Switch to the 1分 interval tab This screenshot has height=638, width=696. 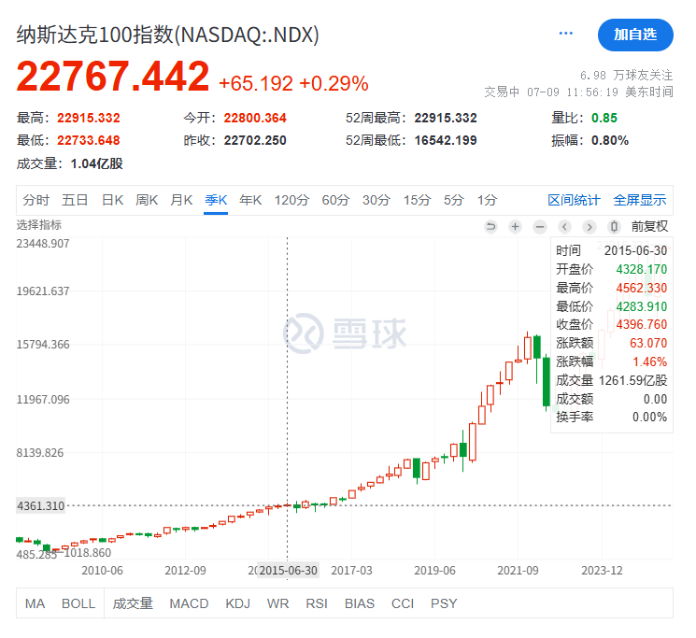(x=487, y=200)
